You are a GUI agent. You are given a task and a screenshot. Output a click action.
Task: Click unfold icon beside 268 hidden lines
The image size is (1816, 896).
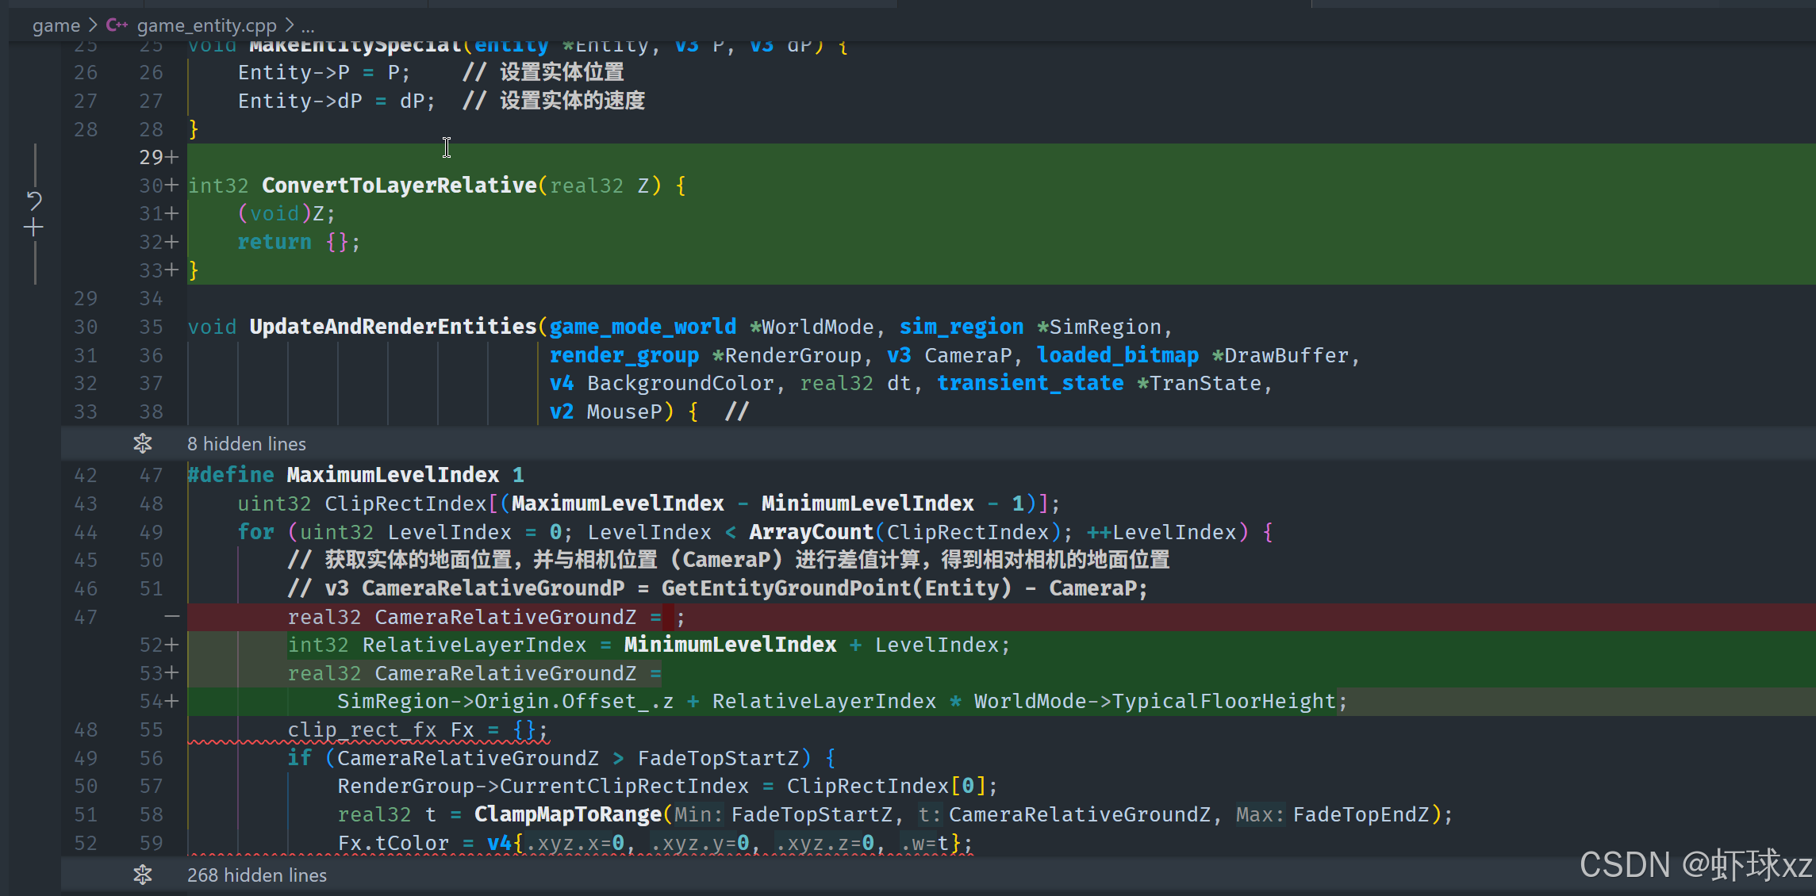(143, 875)
